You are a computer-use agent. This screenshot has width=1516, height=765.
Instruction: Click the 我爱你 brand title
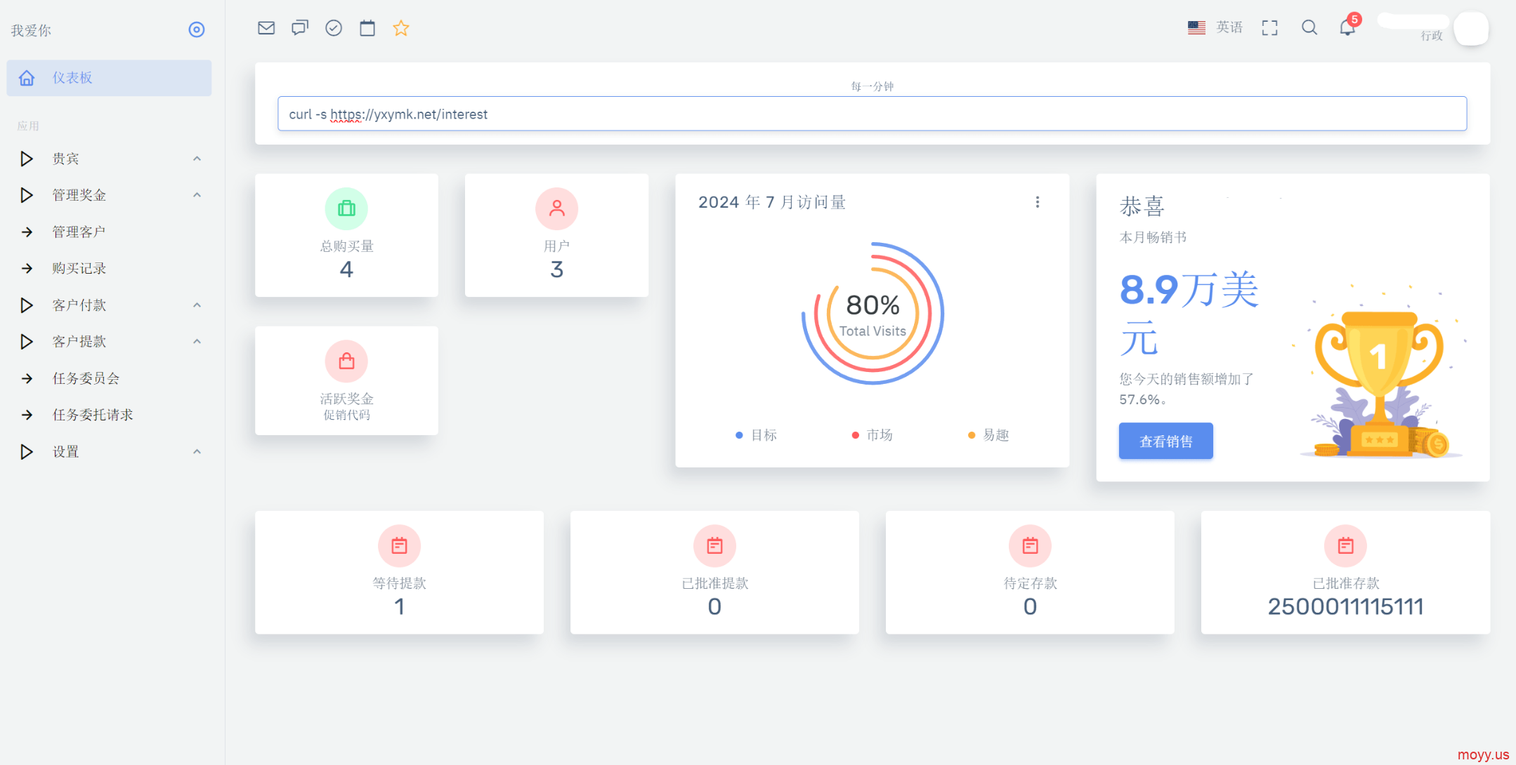click(x=31, y=30)
